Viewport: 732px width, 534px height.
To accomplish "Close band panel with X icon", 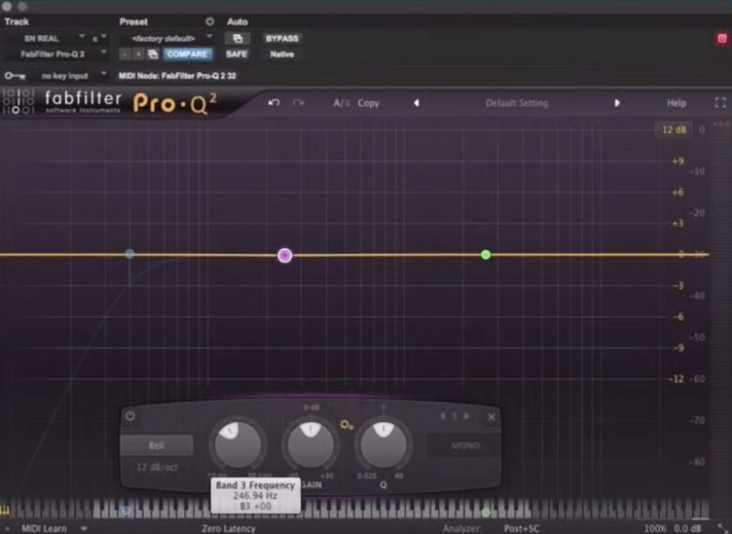I will coord(491,417).
